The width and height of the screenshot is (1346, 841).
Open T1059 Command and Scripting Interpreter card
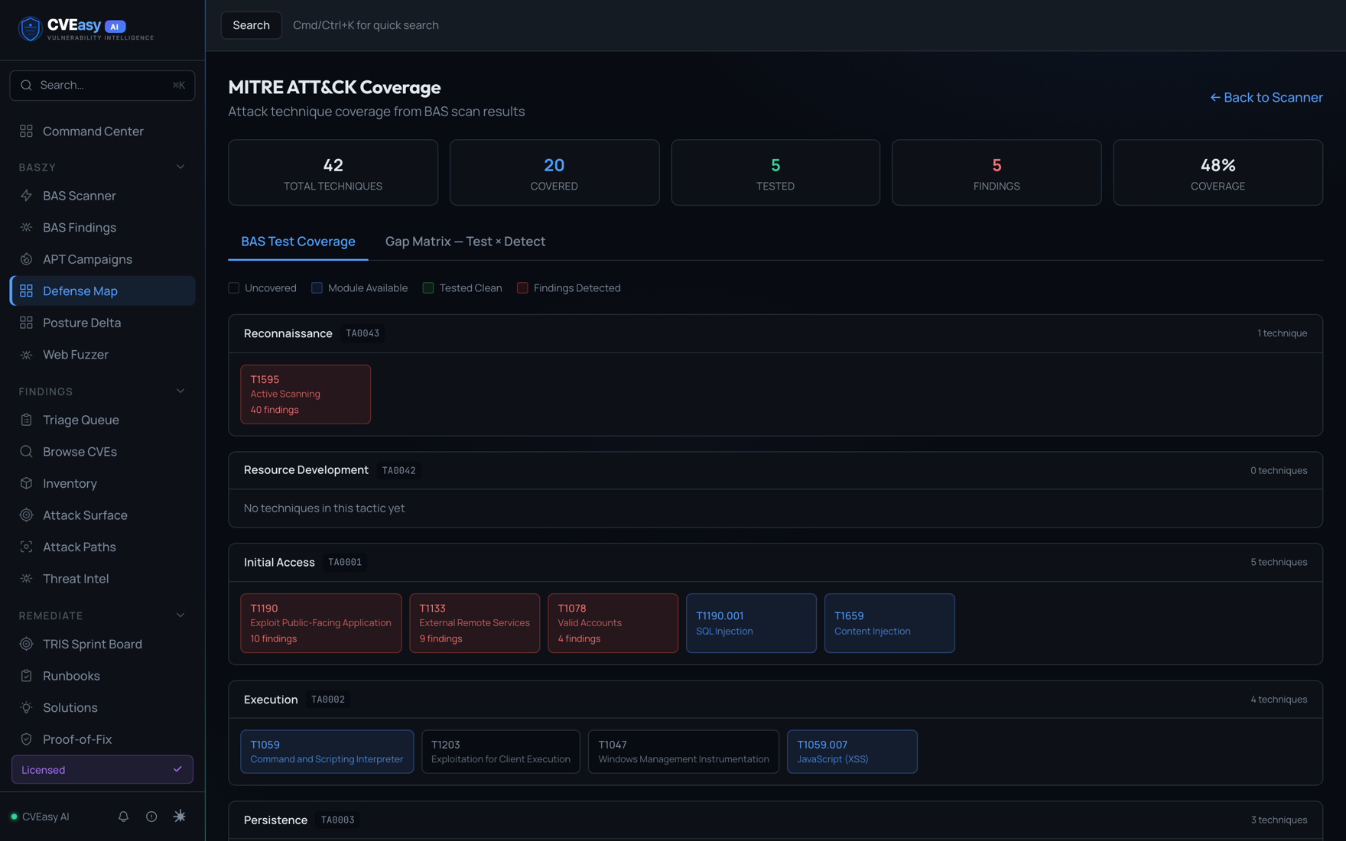tap(327, 752)
